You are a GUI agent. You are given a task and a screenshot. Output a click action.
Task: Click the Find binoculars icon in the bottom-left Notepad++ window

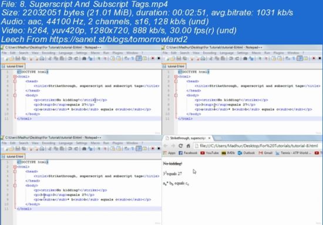84,149
